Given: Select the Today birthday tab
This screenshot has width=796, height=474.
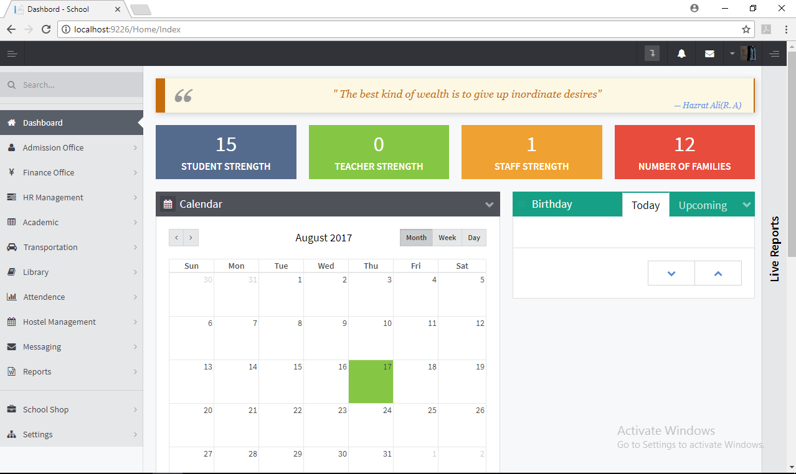Looking at the screenshot, I should (645, 205).
